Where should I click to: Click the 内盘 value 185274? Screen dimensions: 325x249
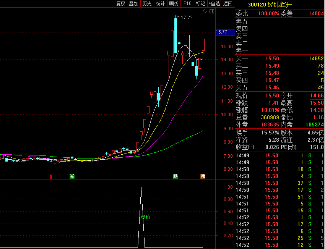click(x=315, y=124)
